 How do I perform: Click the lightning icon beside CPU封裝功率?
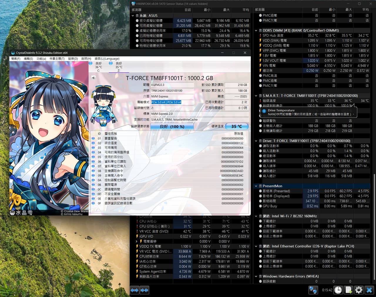(137, 256)
